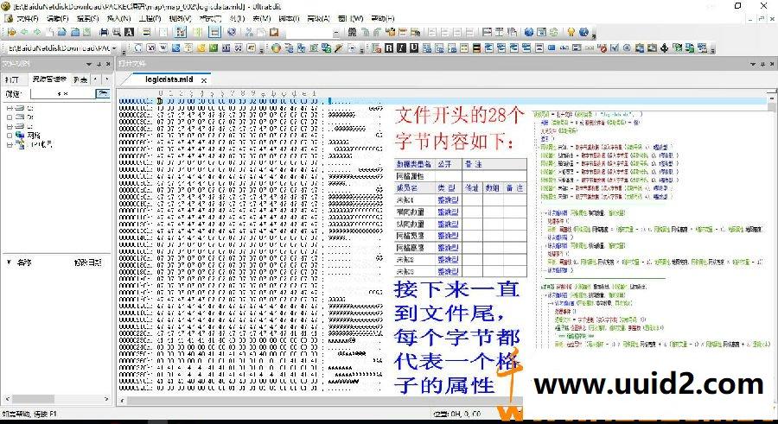
Task: Click the file view tabs scroll-left arrow
Action: tap(96, 79)
